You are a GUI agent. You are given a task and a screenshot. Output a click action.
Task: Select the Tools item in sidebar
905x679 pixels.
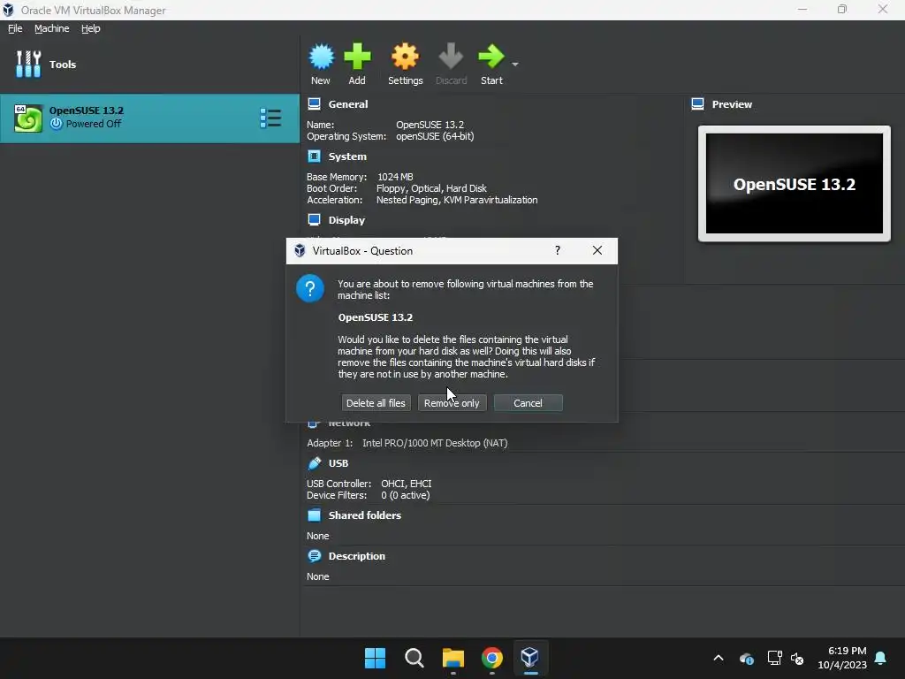pyautogui.click(x=149, y=64)
